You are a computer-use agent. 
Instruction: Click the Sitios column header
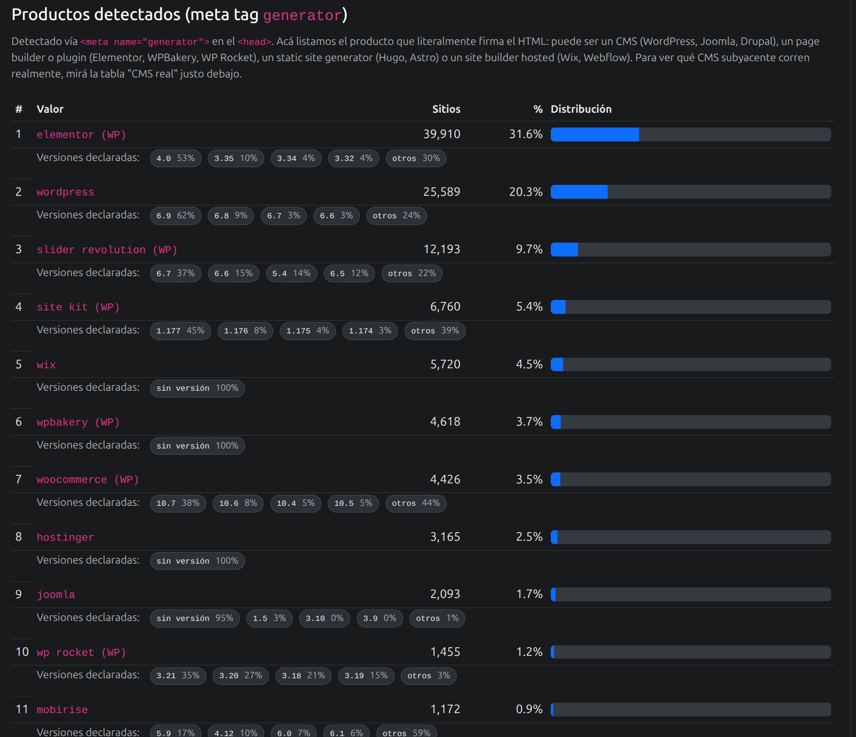click(446, 109)
